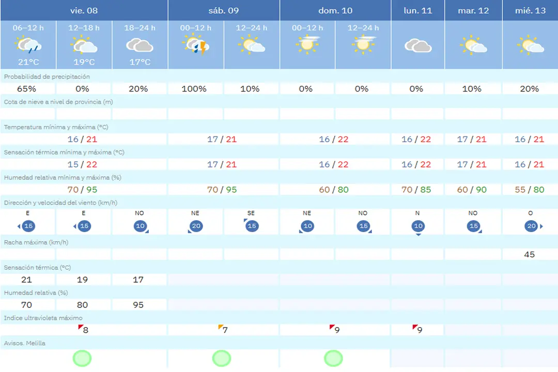Select the dom. 10 day header
The height and width of the screenshot is (372, 558).
coord(335,10)
